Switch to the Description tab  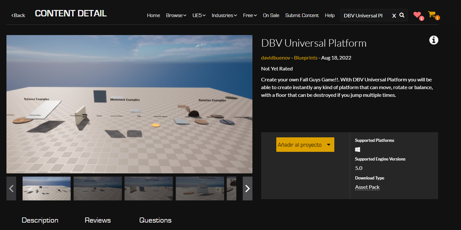(x=40, y=220)
